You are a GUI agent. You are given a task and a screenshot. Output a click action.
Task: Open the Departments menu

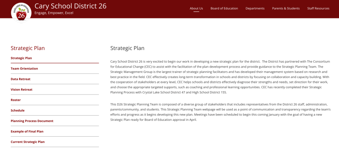click(255, 8)
